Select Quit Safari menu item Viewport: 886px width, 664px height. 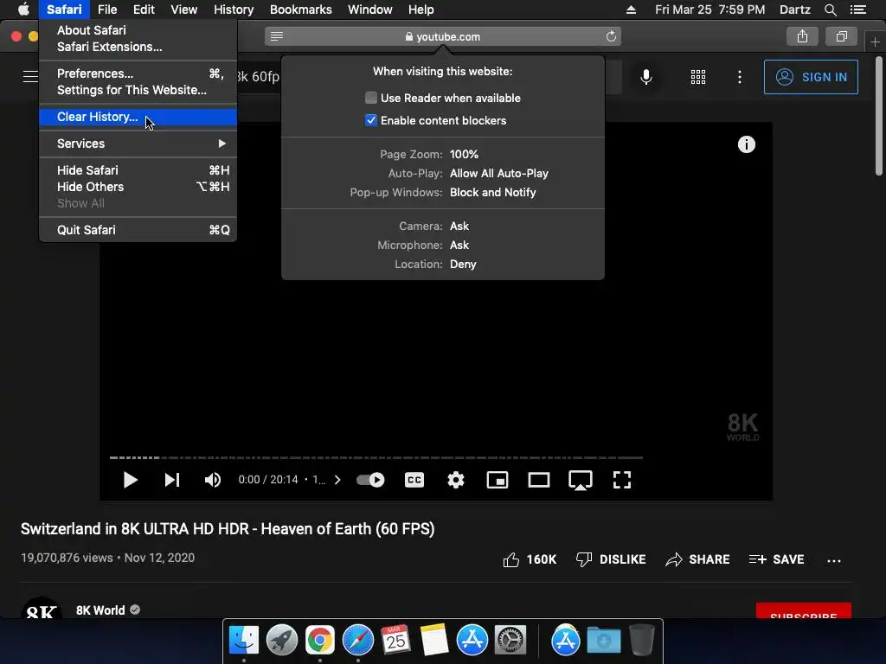(138, 230)
